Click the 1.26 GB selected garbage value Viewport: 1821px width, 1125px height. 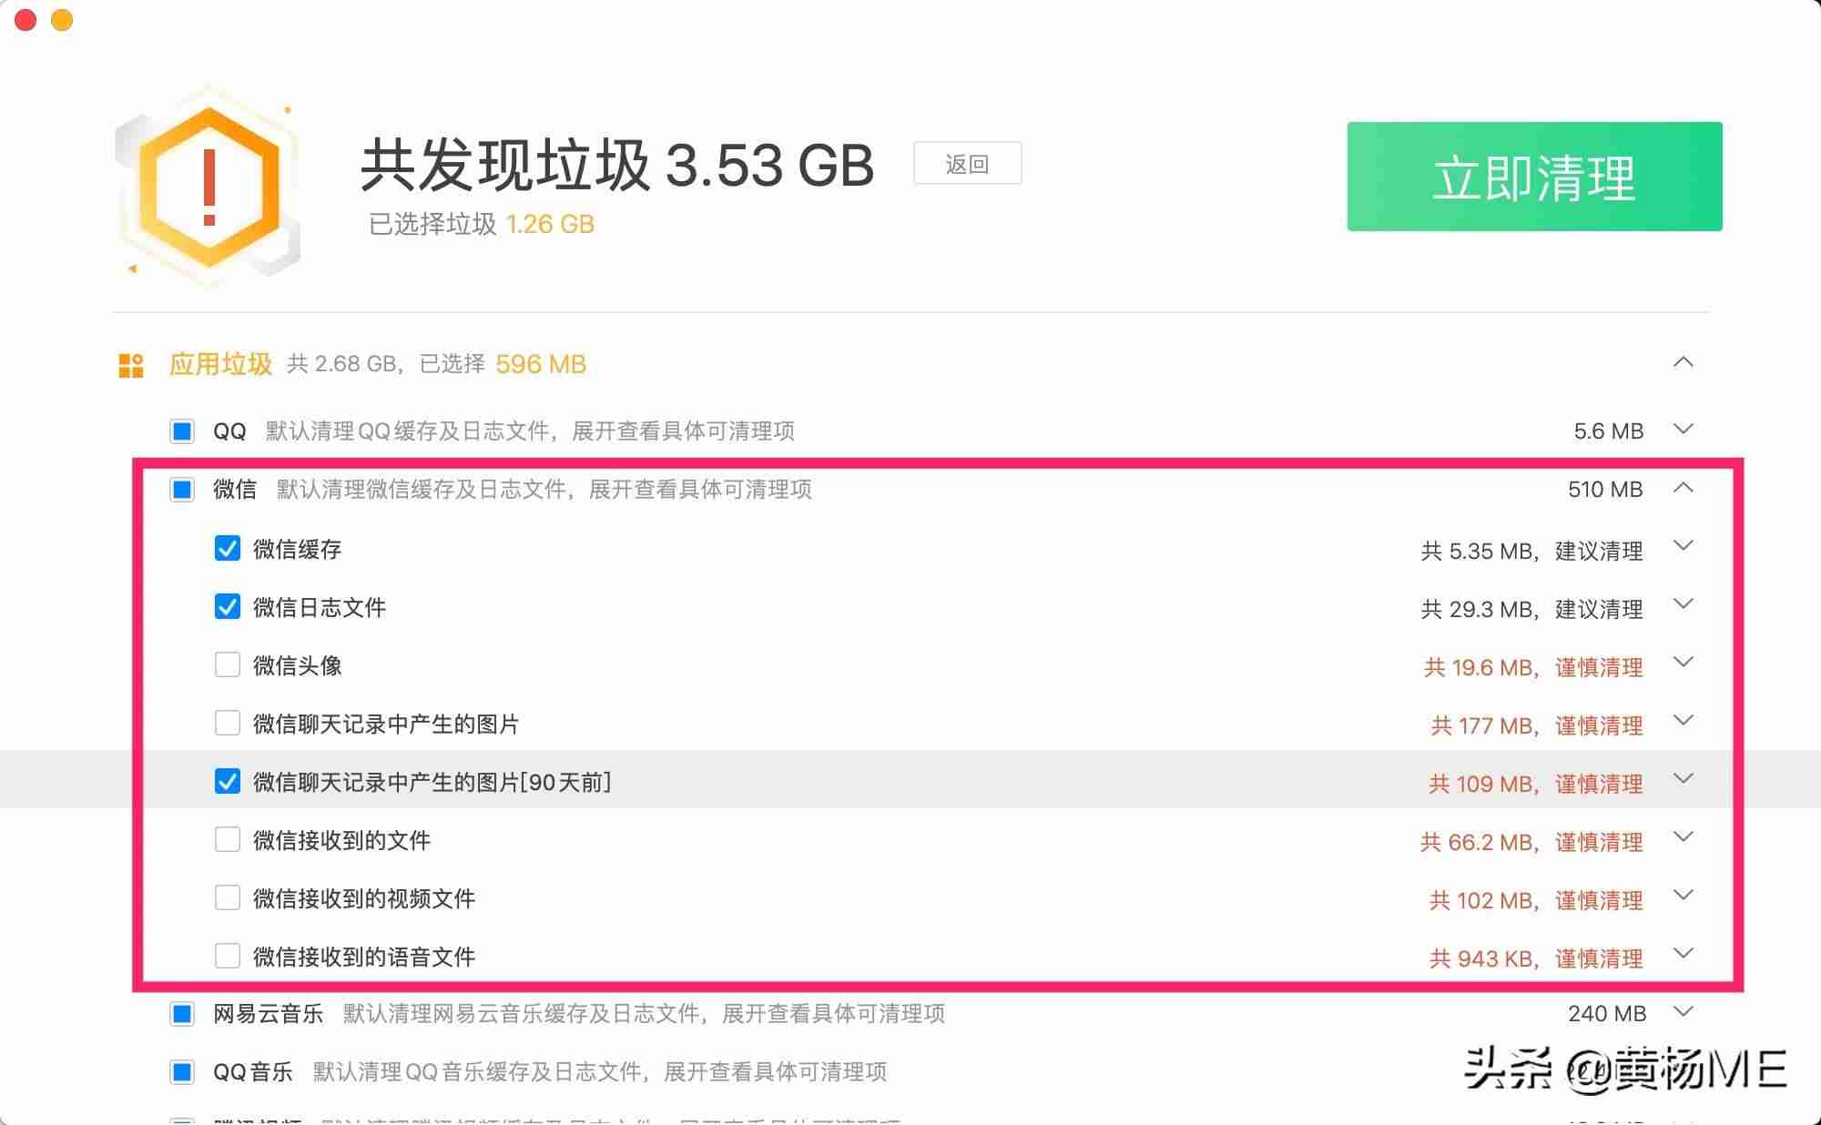click(x=550, y=224)
